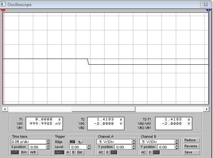Click Channel B 5 V/Div field
The width and height of the screenshot is (213, 158).
click(157, 142)
